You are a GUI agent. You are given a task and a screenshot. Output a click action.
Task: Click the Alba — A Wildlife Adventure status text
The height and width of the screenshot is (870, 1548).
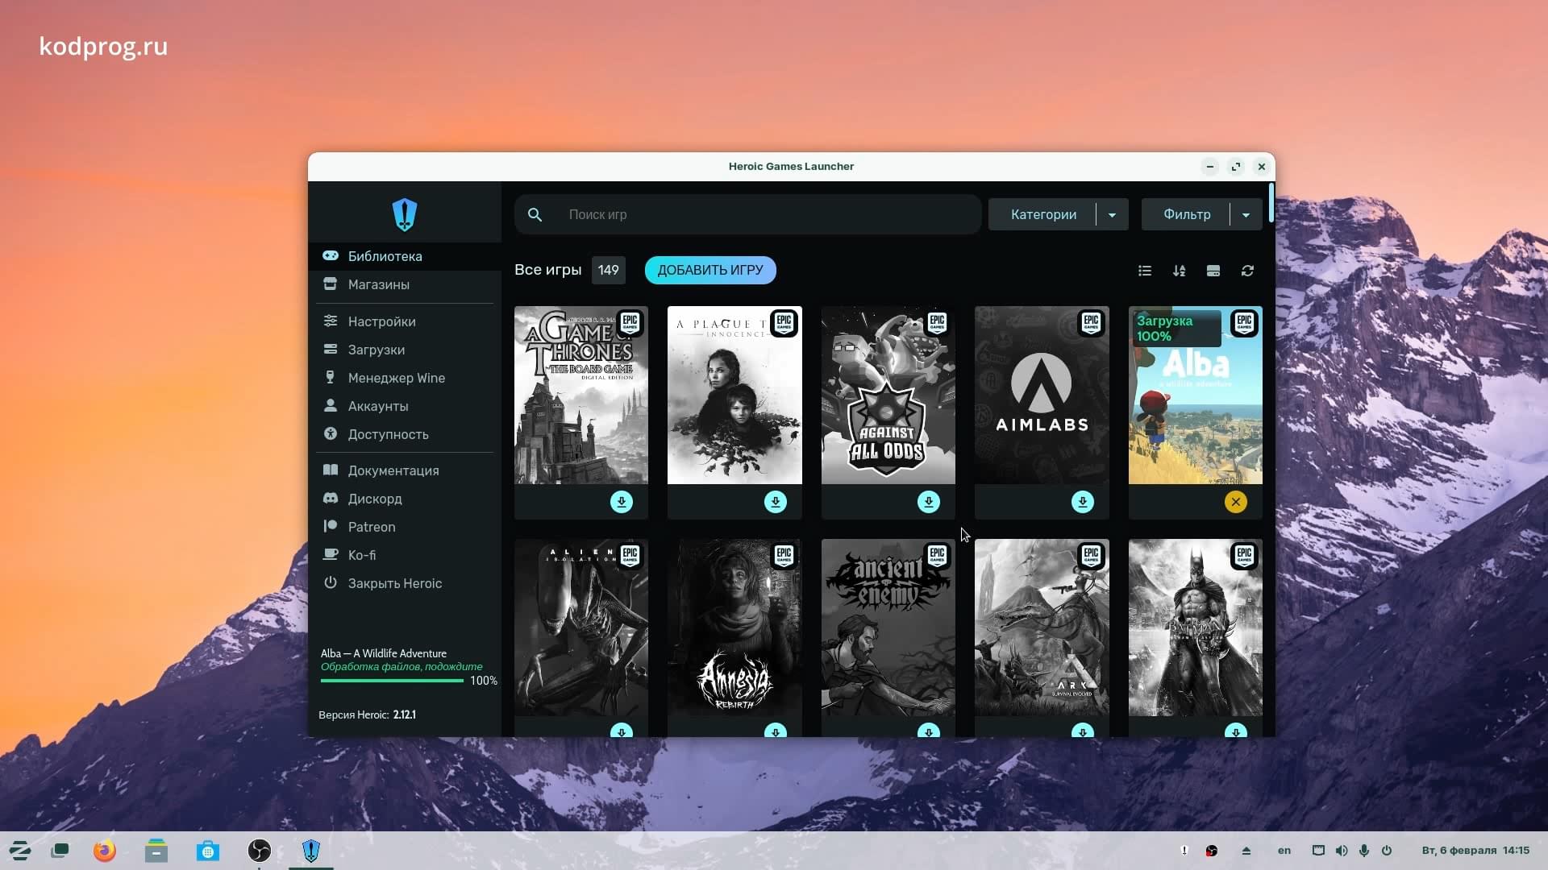point(384,653)
